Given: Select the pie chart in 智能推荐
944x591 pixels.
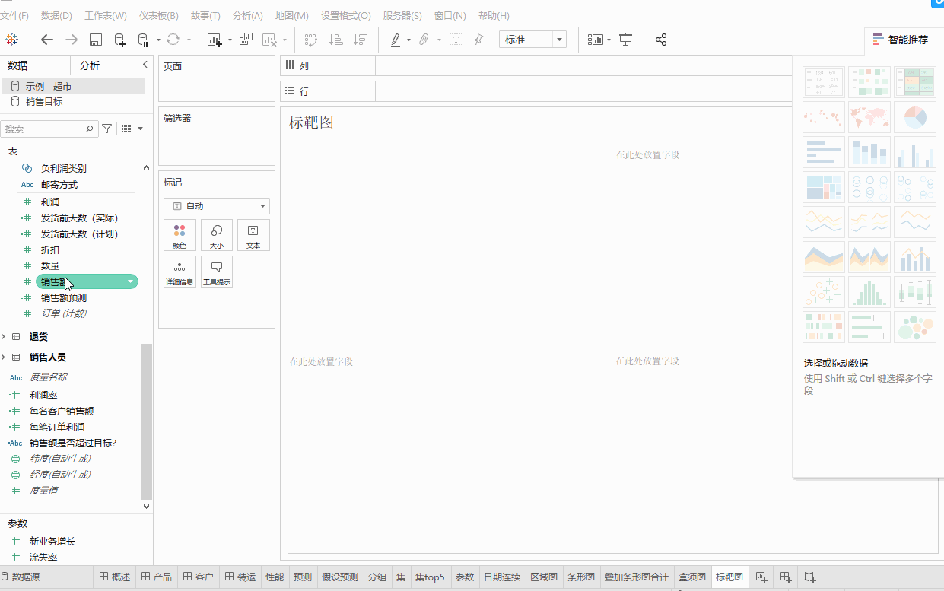Looking at the screenshot, I should click(915, 117).
